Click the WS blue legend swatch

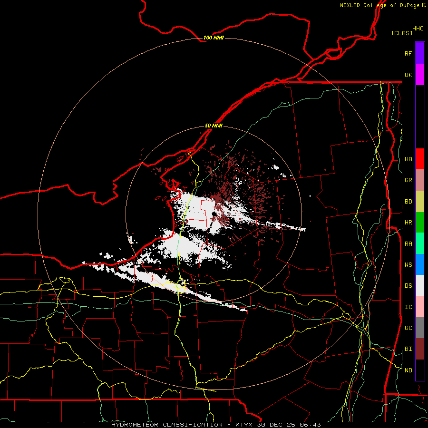click(420, 264)
